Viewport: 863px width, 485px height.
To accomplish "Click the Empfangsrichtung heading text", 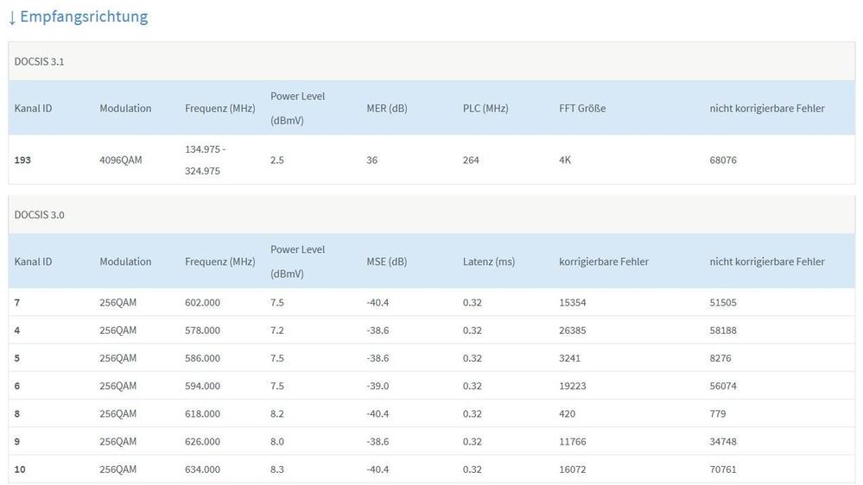I will tap(84, 16).
